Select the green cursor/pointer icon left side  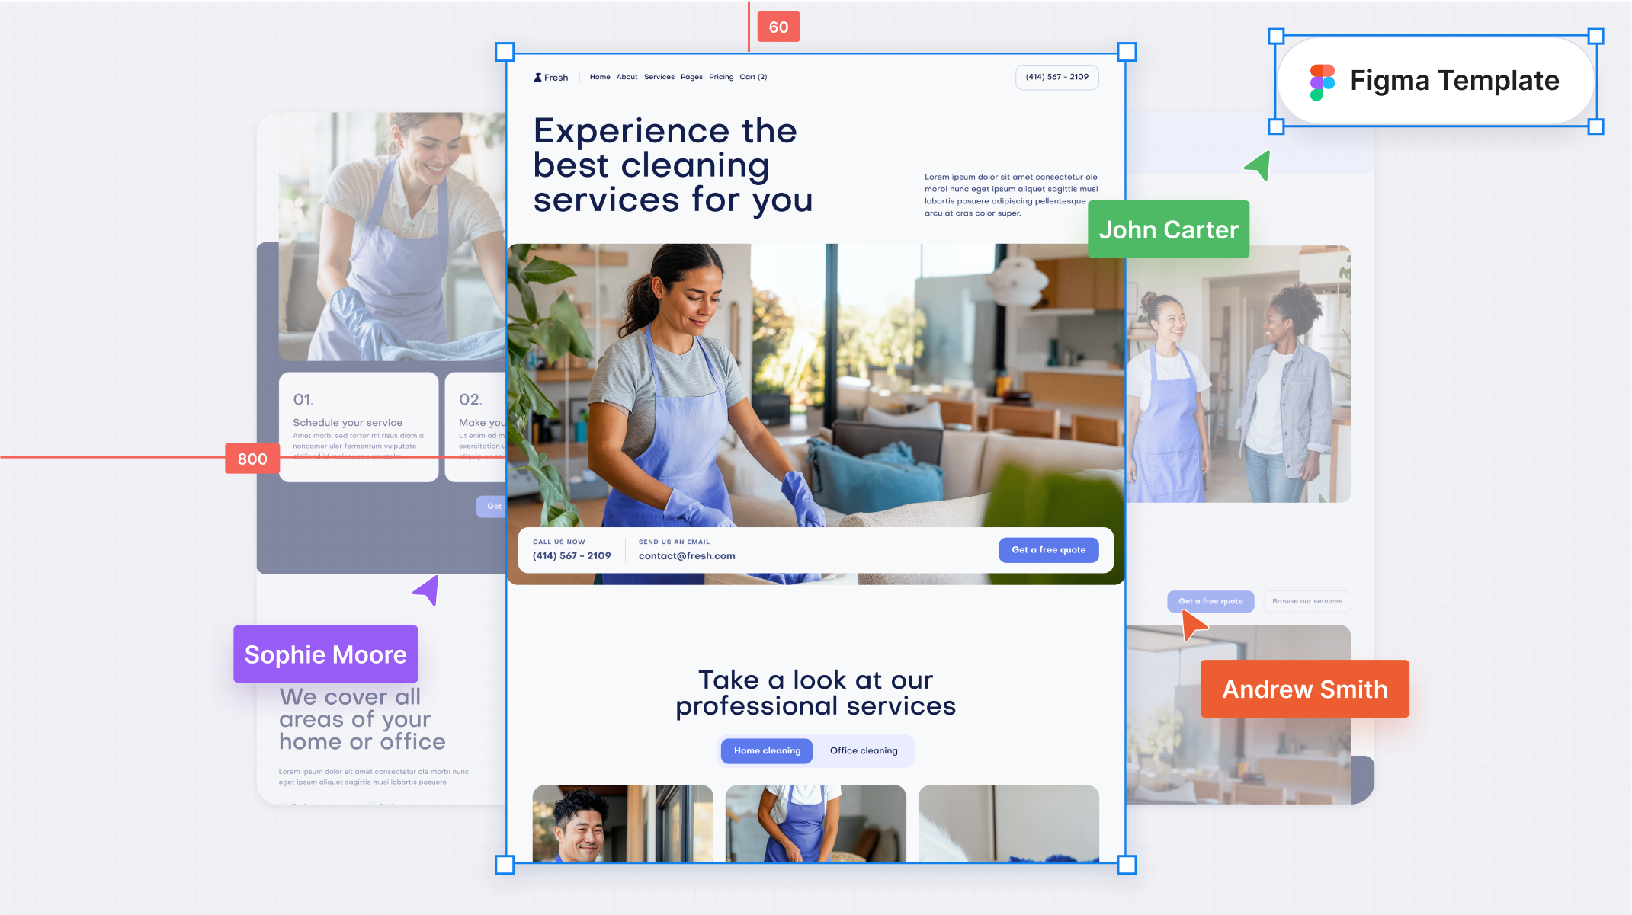click(1256, 166)
